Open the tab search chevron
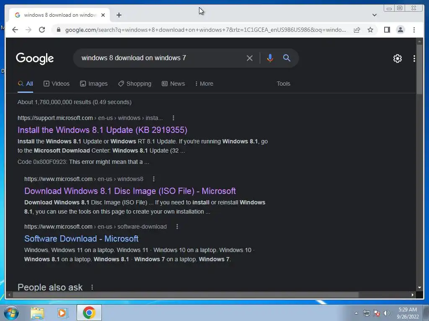The height and width of the screenshot is (321, 429). click(374, 15)
